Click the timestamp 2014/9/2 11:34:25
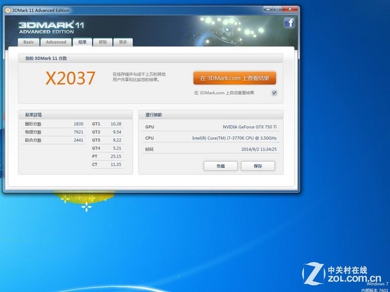This screenshot has width=390, height=292. click(x=259, y=149)
